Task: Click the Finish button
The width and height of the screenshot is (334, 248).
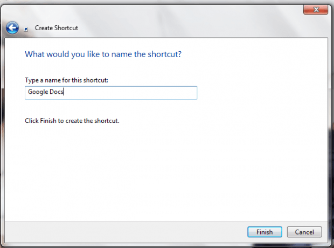Action: (x=265, y=232)
